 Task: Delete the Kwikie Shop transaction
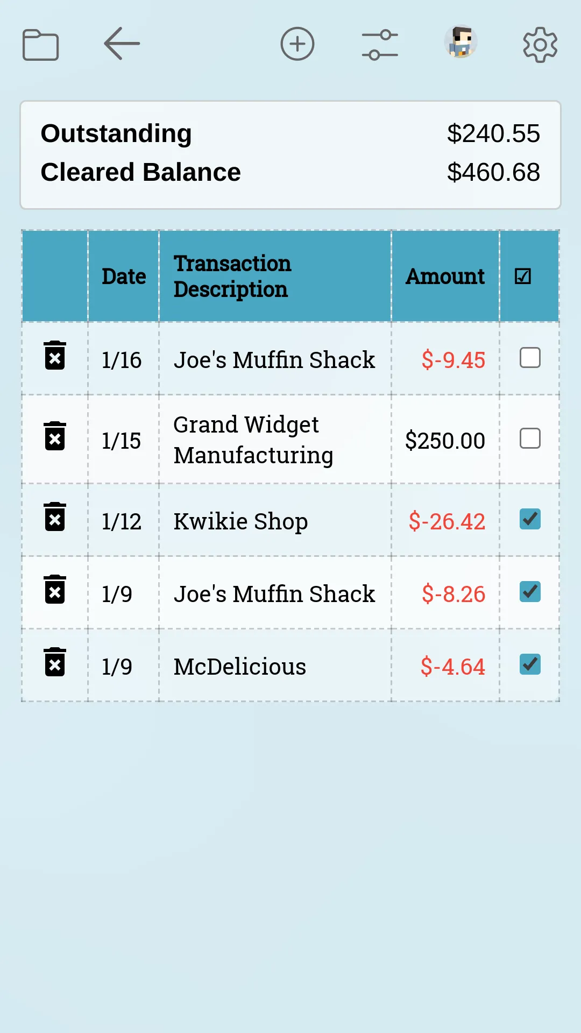tap(55, 516)
